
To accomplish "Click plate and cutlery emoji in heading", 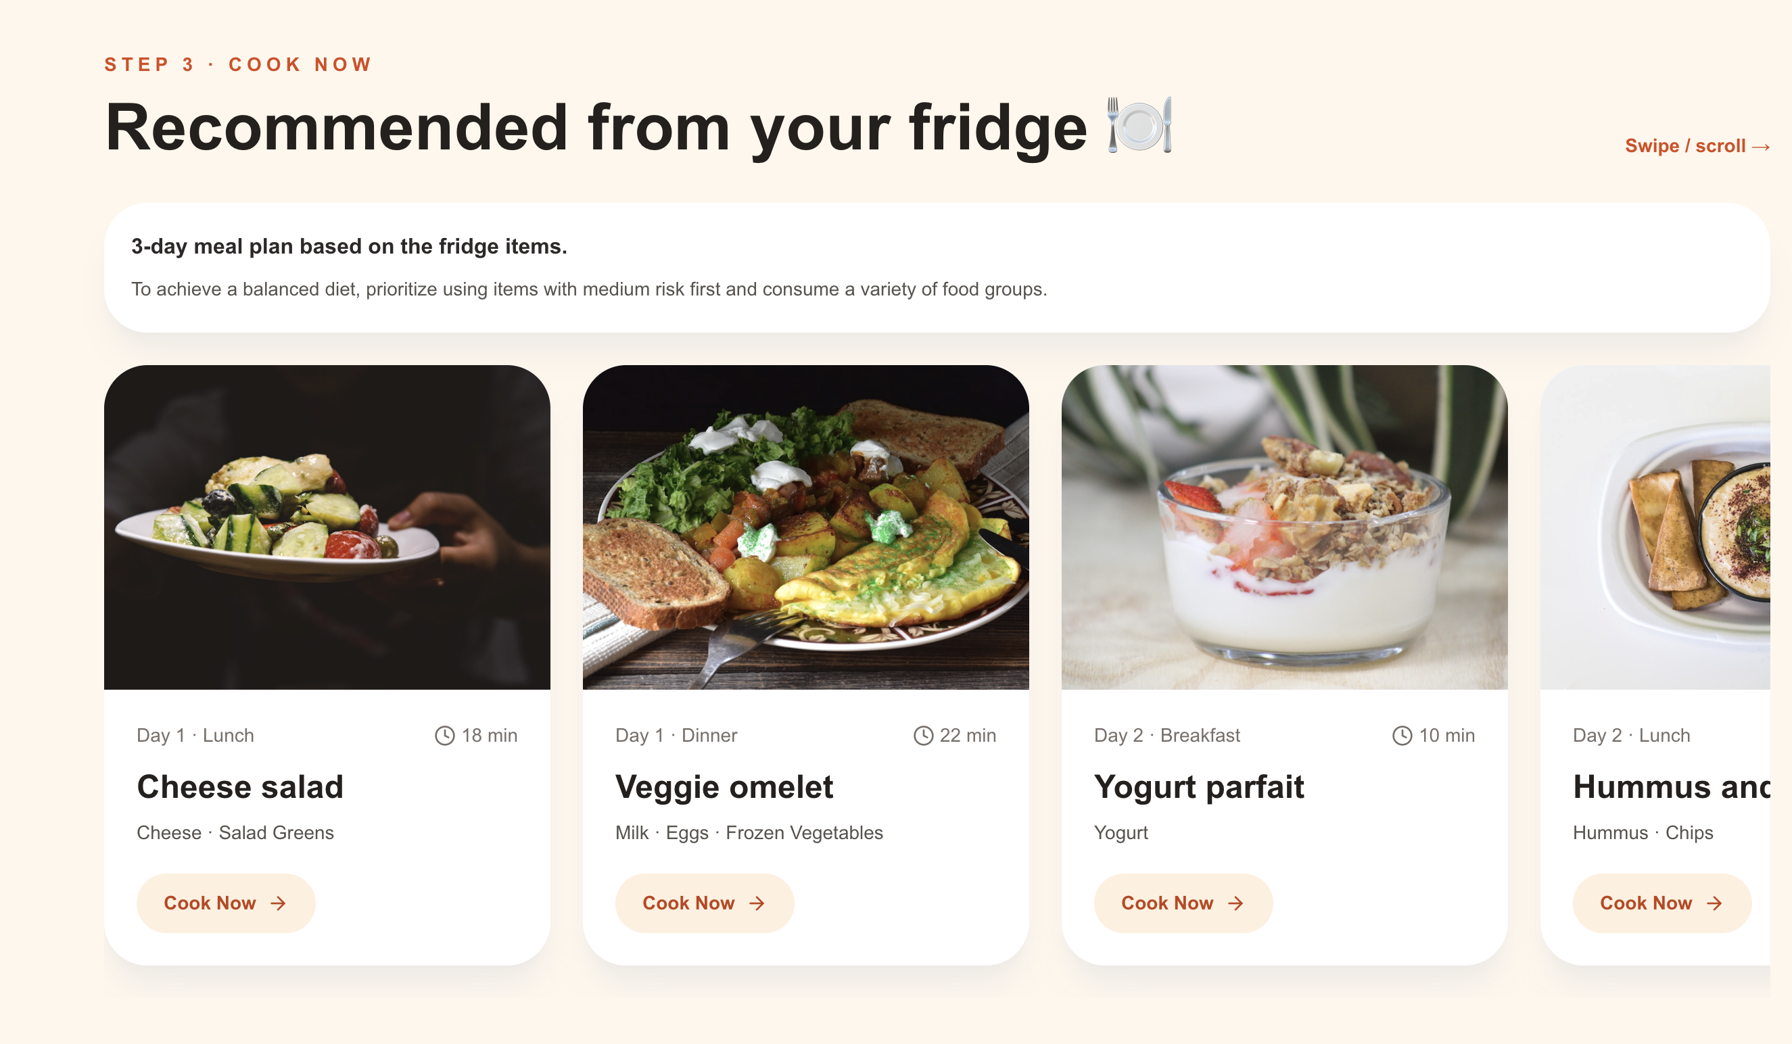I will [1140, 126].
